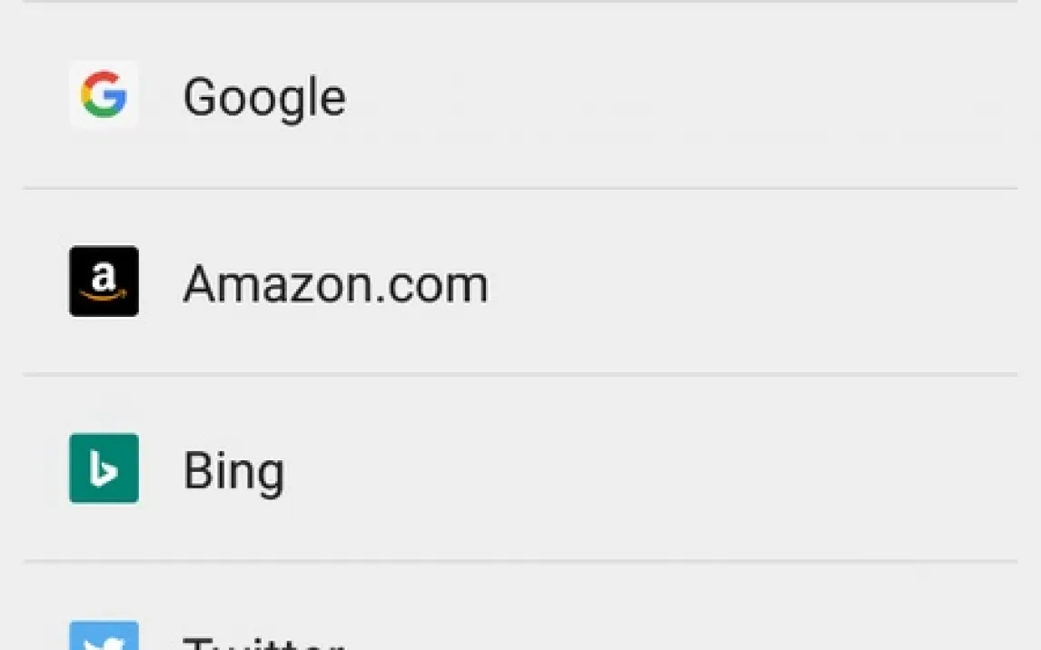The image size is (1041, 650).
Task: Select the green Bing icon
Action: point(104,468)
